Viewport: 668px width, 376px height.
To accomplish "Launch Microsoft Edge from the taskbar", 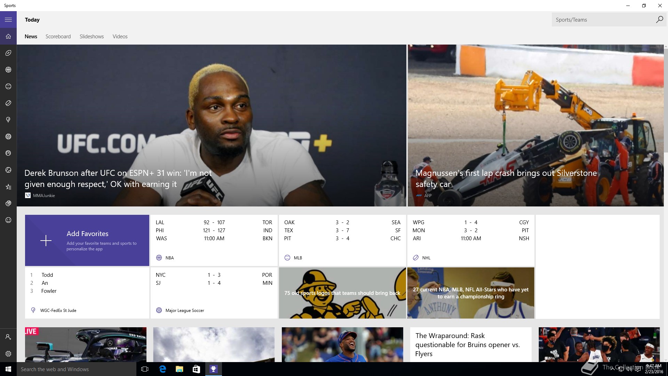I will [x=162, y=369].
